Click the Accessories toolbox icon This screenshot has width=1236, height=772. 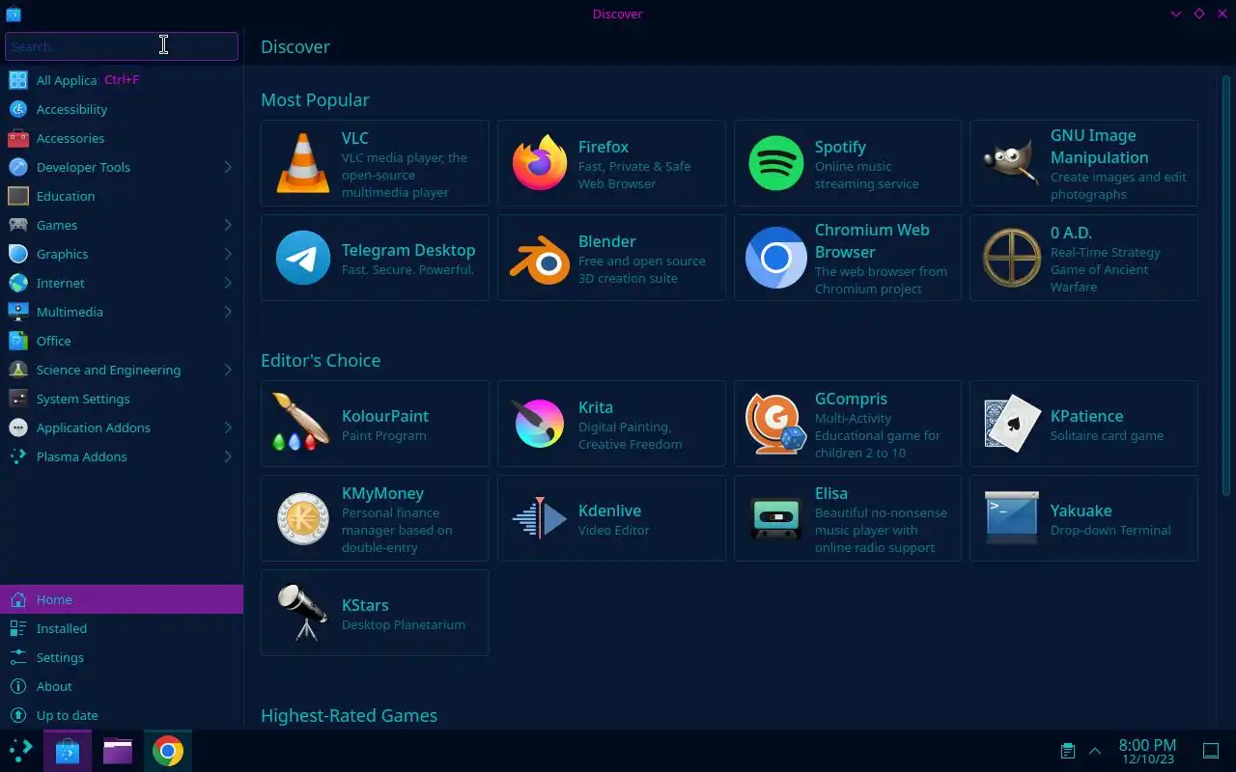pyautogui.click(x=18, y=138)
